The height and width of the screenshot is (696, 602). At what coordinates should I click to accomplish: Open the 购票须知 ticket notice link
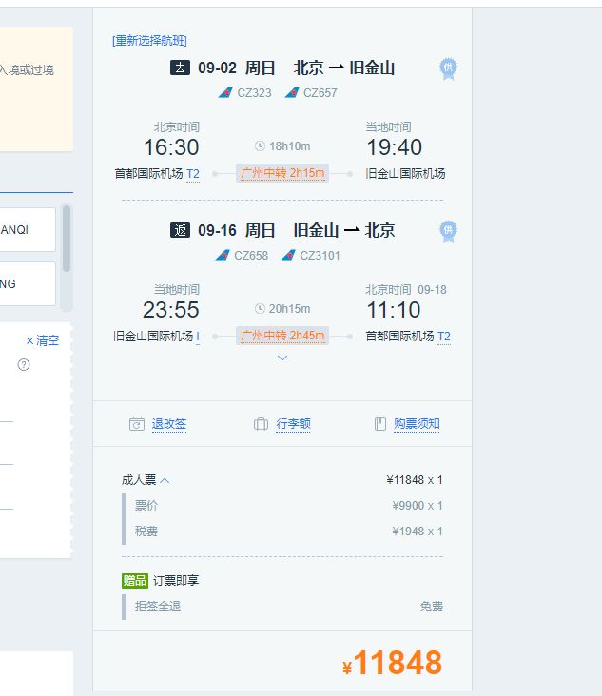coord(417,424)
